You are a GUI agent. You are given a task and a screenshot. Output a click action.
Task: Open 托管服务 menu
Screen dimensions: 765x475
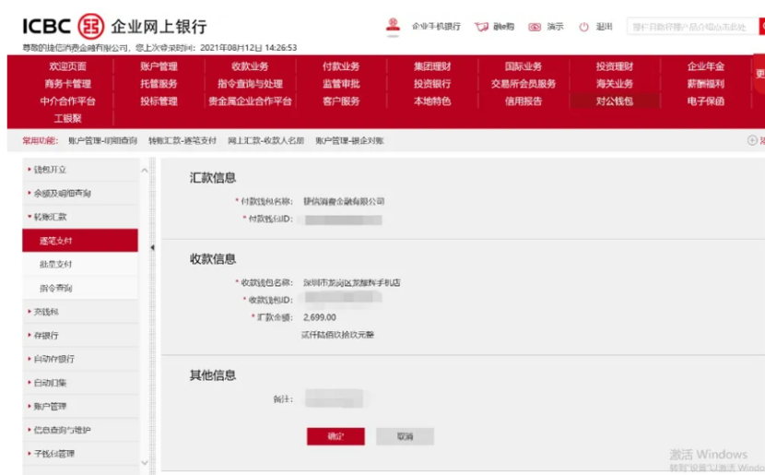click(159, 84)
